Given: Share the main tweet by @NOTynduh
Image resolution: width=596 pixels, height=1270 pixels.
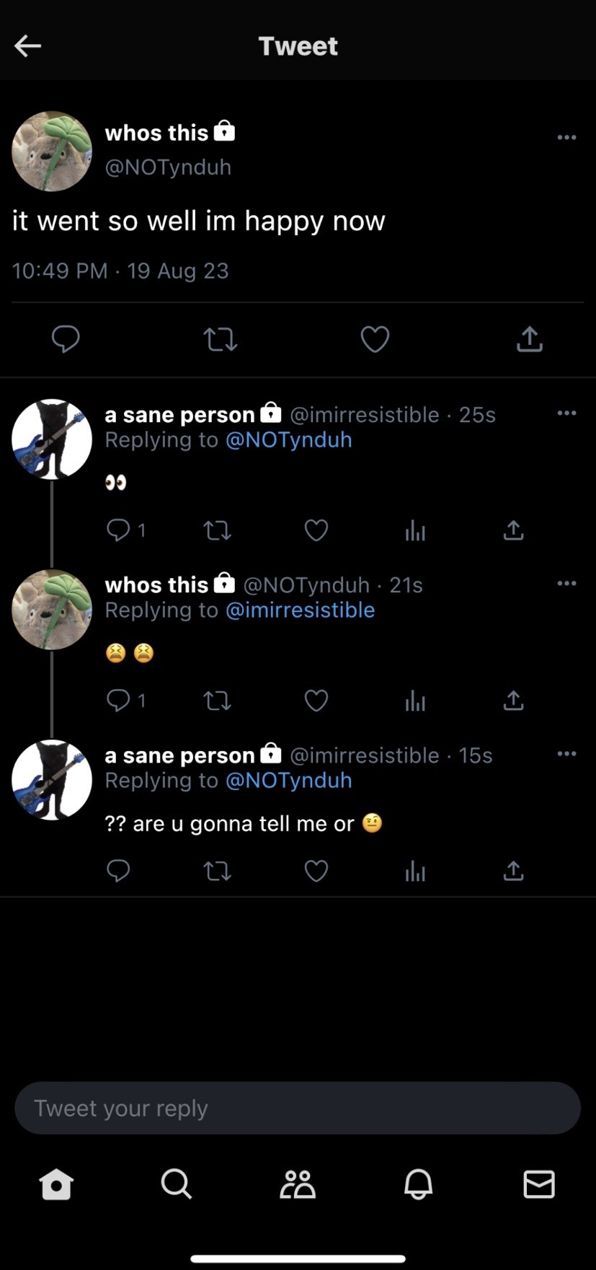Looking at the screenshot, I should 529,338.
